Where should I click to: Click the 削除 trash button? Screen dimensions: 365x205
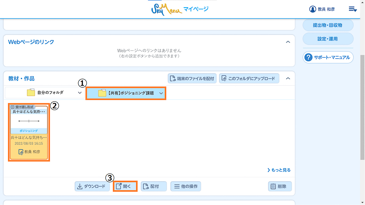click(x=280, y=186)
